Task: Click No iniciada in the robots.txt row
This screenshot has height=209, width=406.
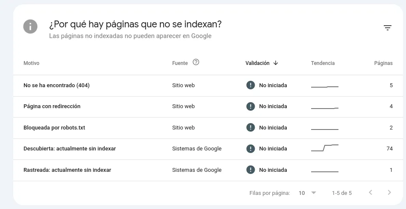Action: [273, 127]
